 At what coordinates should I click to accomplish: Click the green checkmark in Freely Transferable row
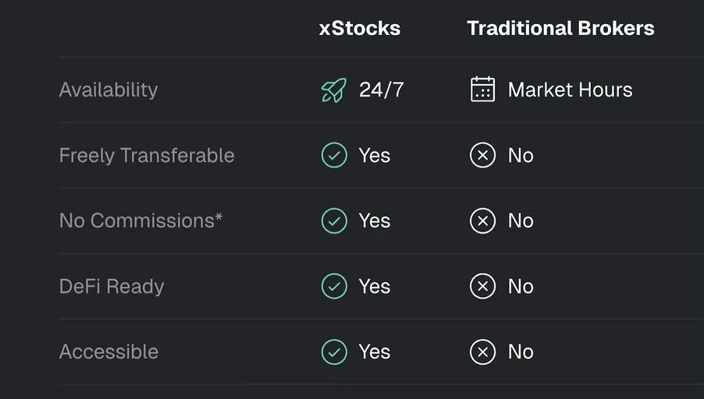pyautogui.click(x=334, y=155)
